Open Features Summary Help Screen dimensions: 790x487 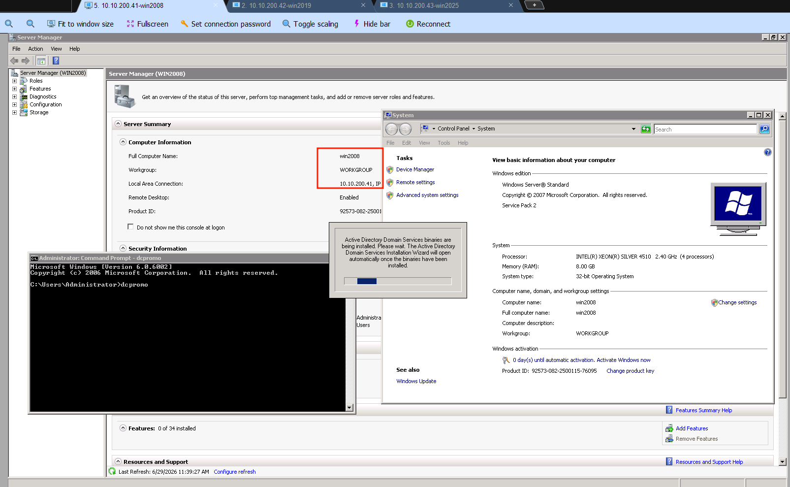(x=704, y=410)
